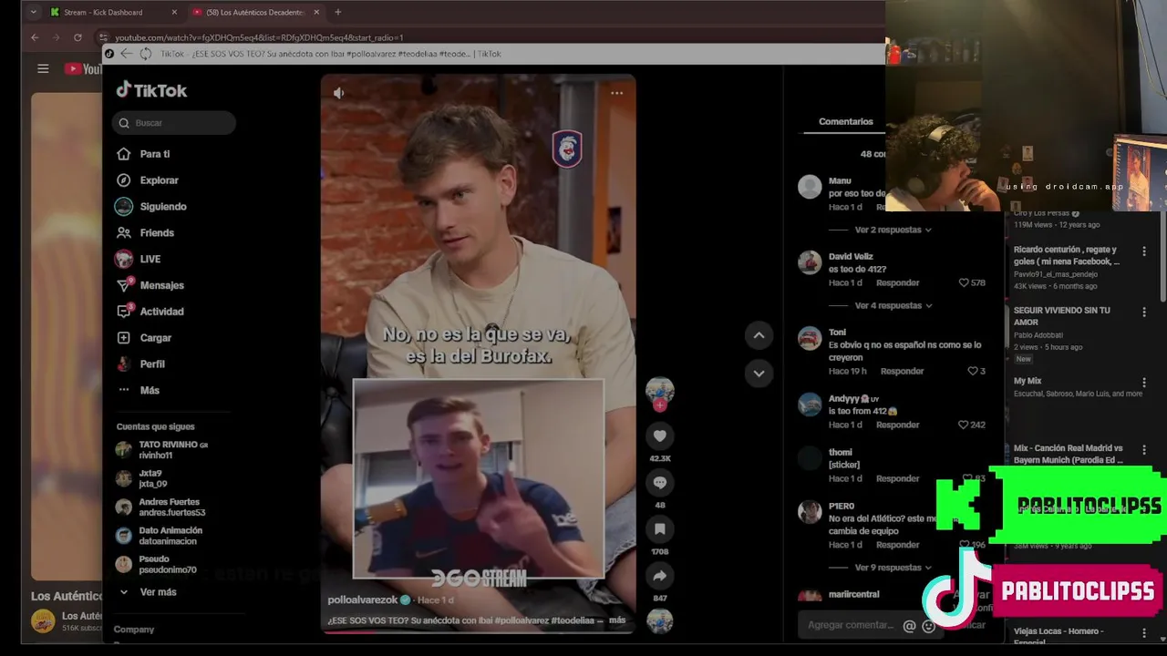Screen dimensions: 1167x656
Task: Expand Ver 9 respuestas under P1ERO
Action: coord(893,568)
